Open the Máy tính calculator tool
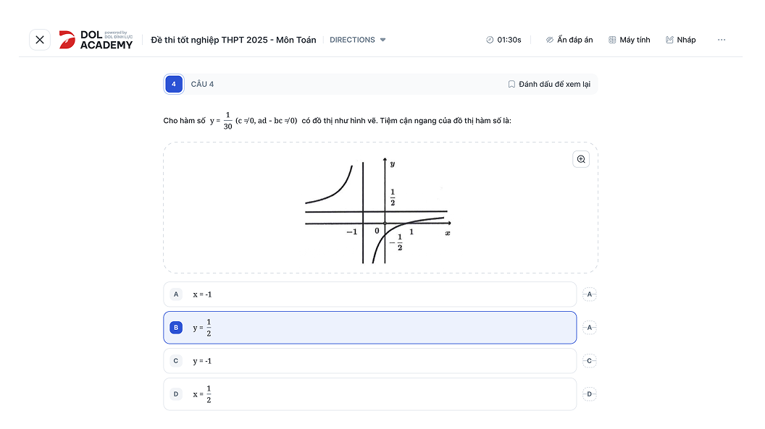This screenshot has width=765, height=429. click(629, 40)
